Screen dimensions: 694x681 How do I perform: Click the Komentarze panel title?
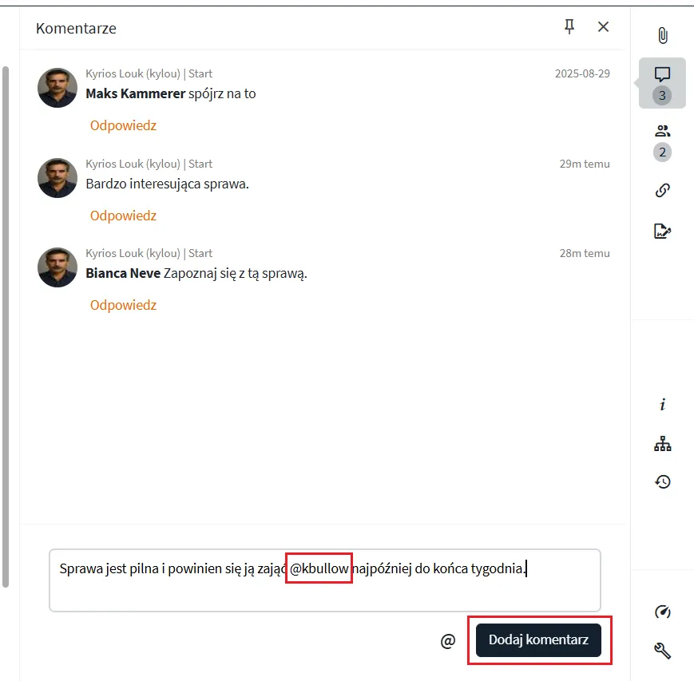(x=76, y=28)
